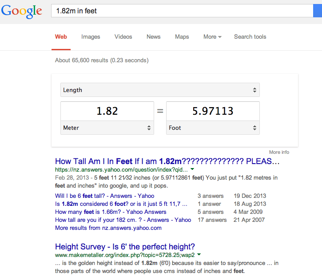Open 'How Tall Am I In Feet' result
The image size is (322, 277).
pyautogui.click(x=167, y=161)
